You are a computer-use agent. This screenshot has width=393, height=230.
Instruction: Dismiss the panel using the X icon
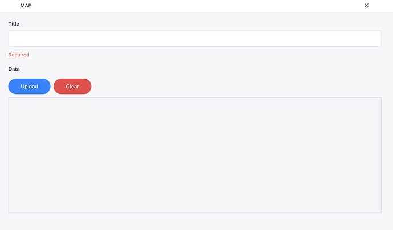(x=366, y=5)
